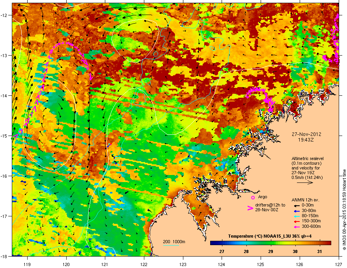The height and width of the screenshot is (268, 347).
Task: Click the magenta drifters chevron legend marker
Action: pos(250,208)
